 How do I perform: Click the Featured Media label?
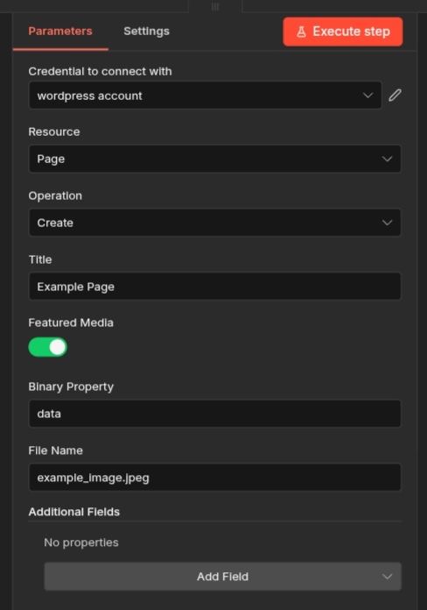click(71, 323)
